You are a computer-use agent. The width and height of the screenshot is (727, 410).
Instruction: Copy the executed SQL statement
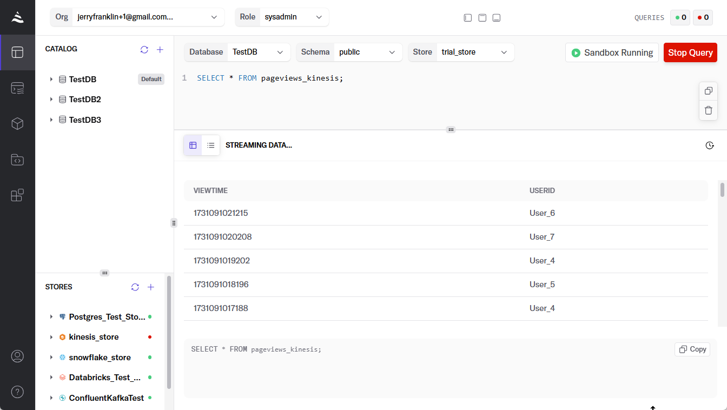pyautogui.click(x=692, y=349)
